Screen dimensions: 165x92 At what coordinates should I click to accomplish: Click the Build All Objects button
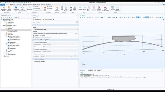click(48, 19)
